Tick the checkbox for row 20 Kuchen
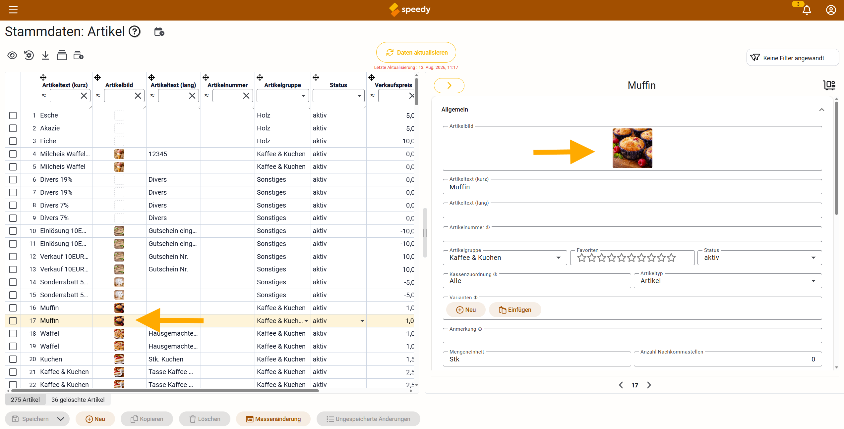Viewport: 844px width, 429px height. 13,359
